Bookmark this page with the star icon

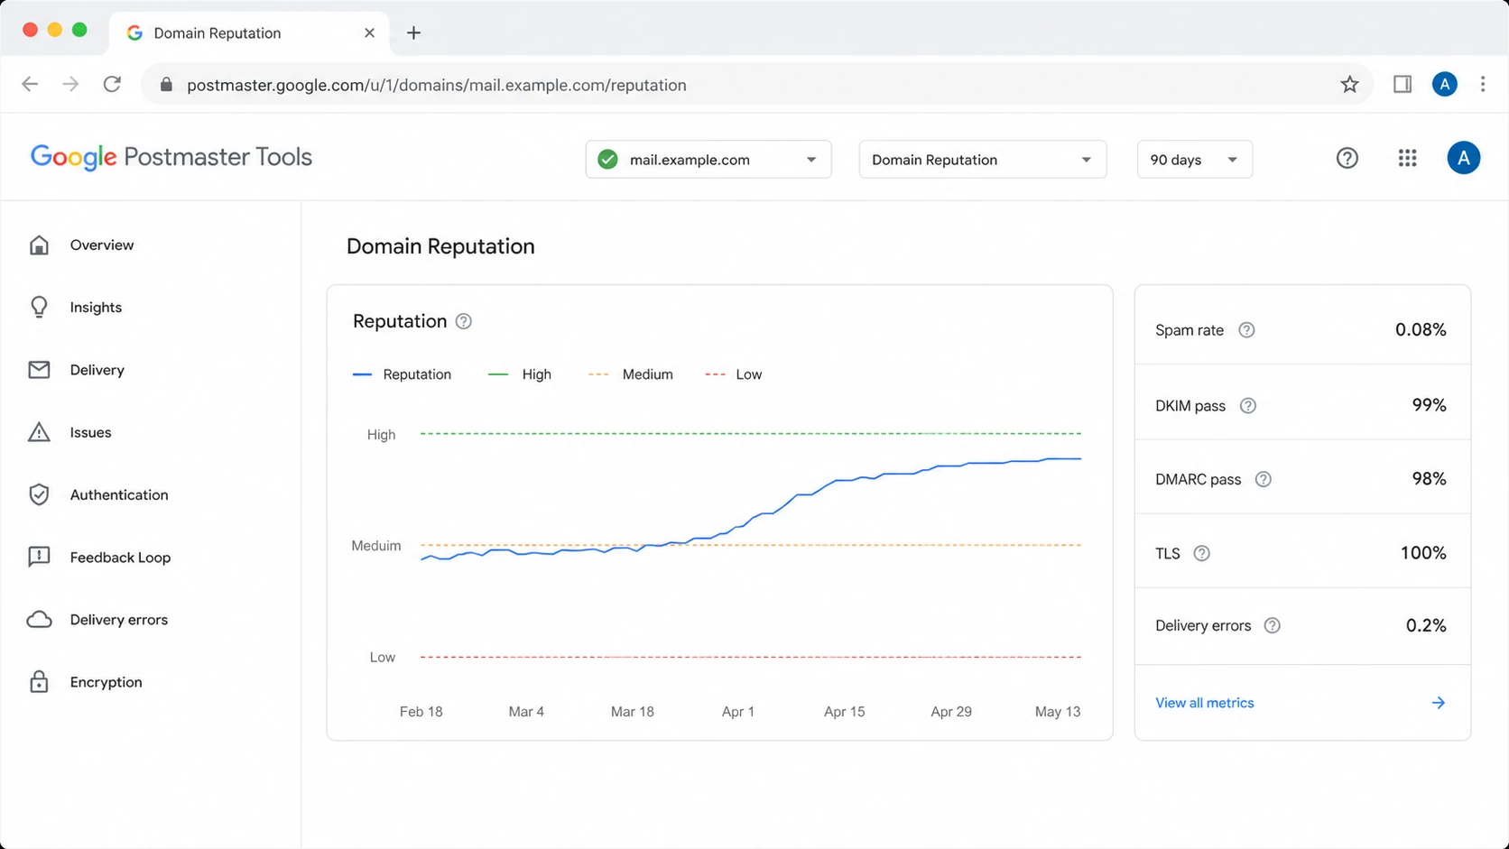1349,85
